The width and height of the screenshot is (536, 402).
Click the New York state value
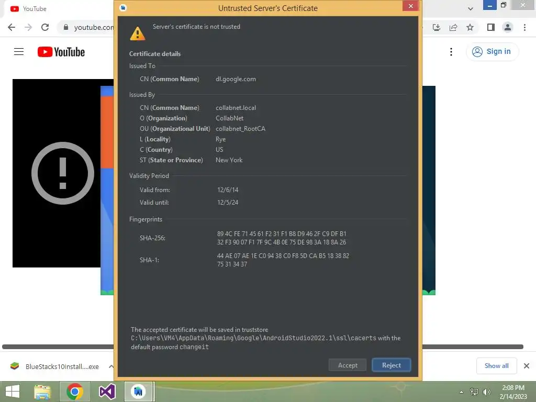[229, 160]
